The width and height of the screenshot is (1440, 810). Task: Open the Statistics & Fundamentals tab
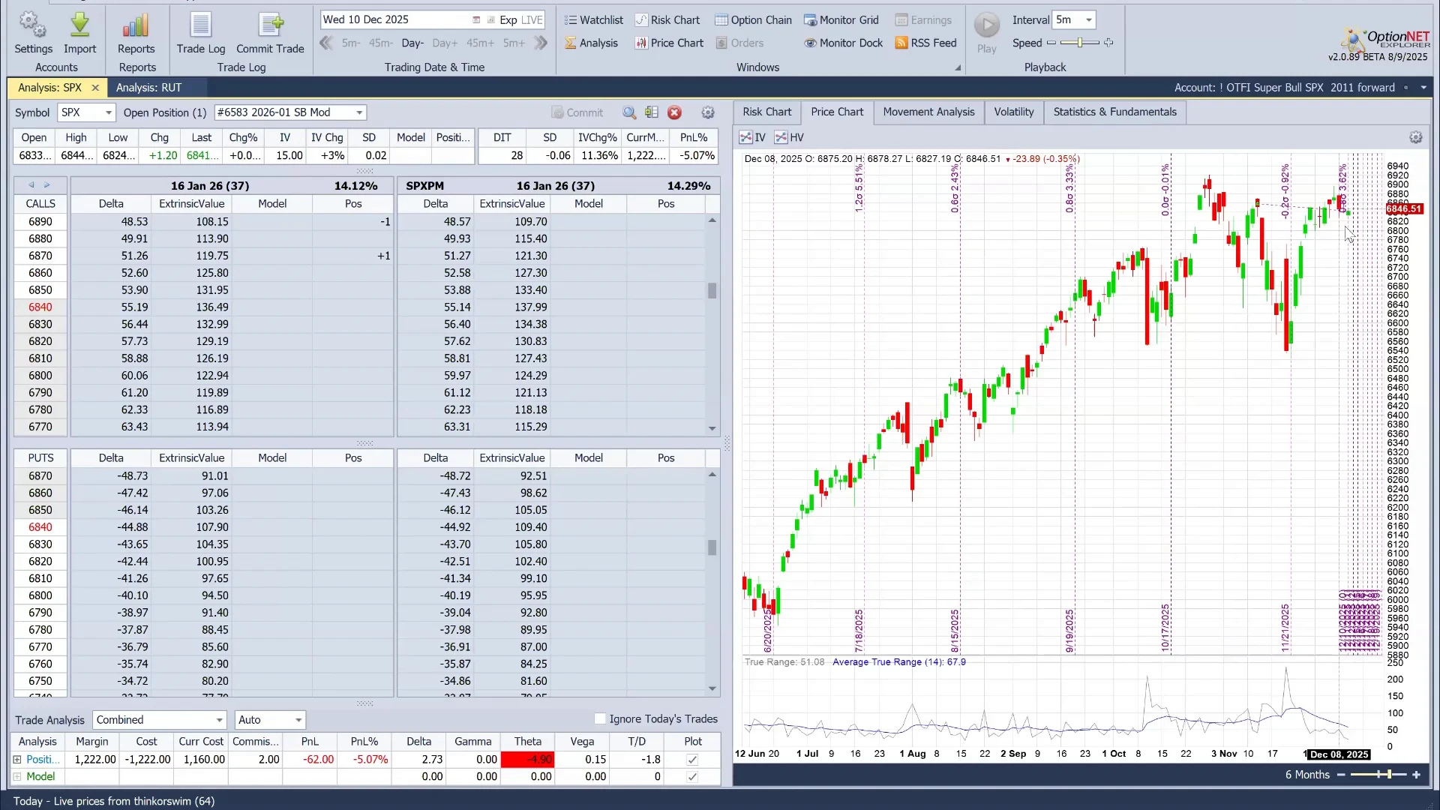(1115, 112)
